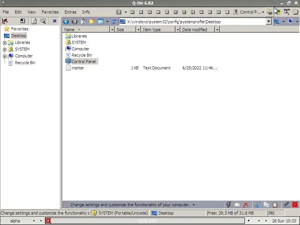The height and width of the screenshot is (225, 300).
Task: Click the forward navigation arrow
Action: (x=74, y=21)
